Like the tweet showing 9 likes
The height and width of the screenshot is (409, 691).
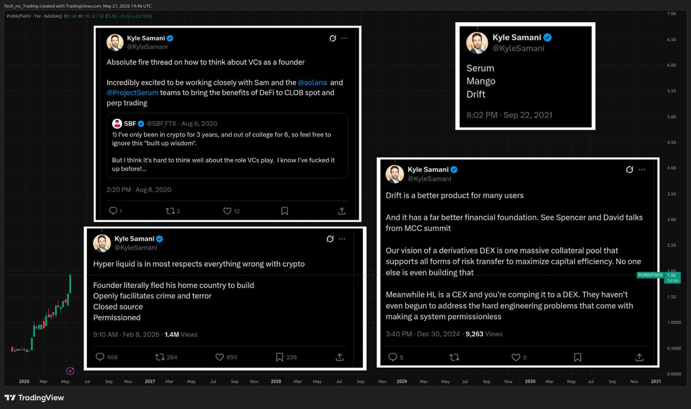515,357
